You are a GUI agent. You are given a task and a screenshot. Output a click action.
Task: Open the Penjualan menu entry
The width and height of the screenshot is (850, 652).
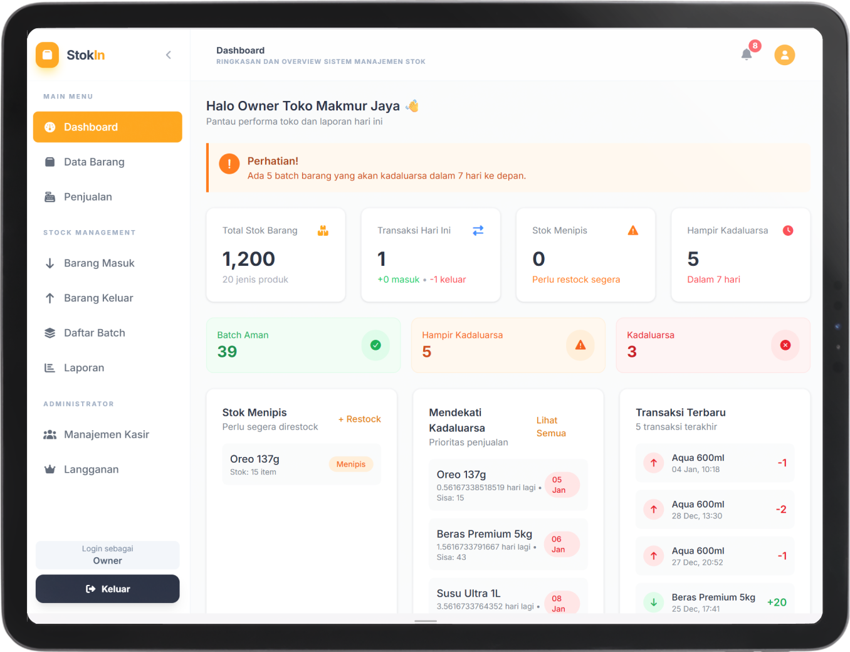pos(88,196)
